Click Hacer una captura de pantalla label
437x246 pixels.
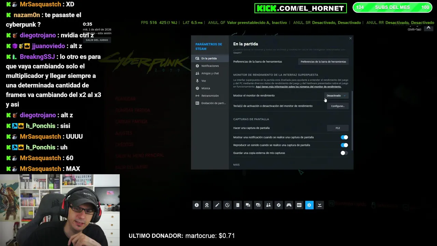[251, 128]
